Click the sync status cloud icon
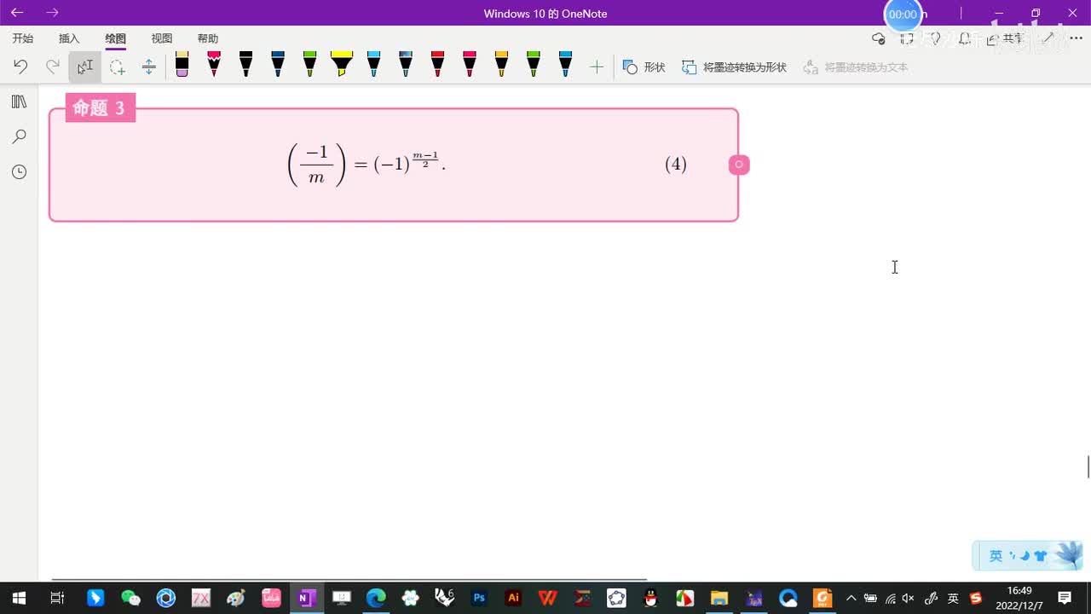Screen dimensions: 1091x614 tap(879, 38)
